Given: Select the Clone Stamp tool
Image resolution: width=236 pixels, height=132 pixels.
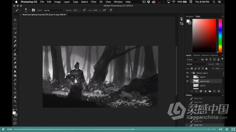Looking at the screenshot, I should (x=15, y=54).
